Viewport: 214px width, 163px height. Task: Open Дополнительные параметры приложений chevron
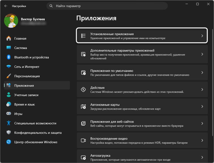[202, 54]
